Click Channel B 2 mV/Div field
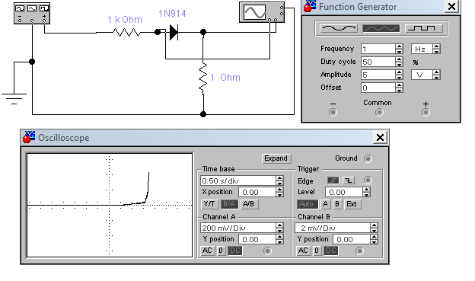The height and width of the screenshot is (281, 475). point(333,228)
